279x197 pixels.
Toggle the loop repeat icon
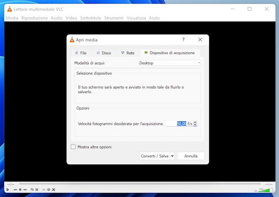click(48, 190)
